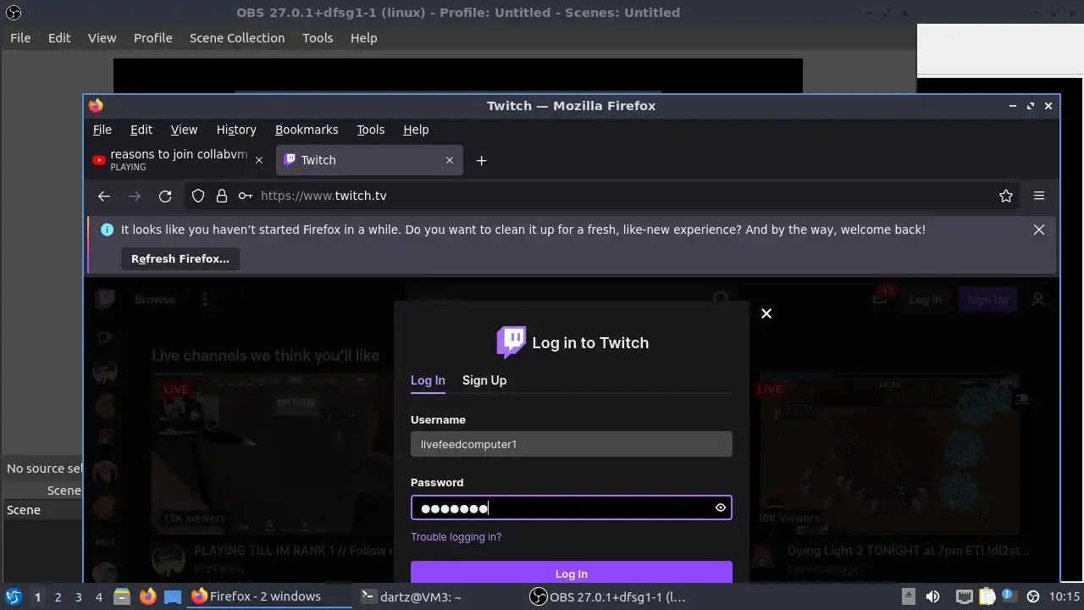Select the 'Scene' entry in OBS scenes list

pyautogui.click(x=42, y=510)
